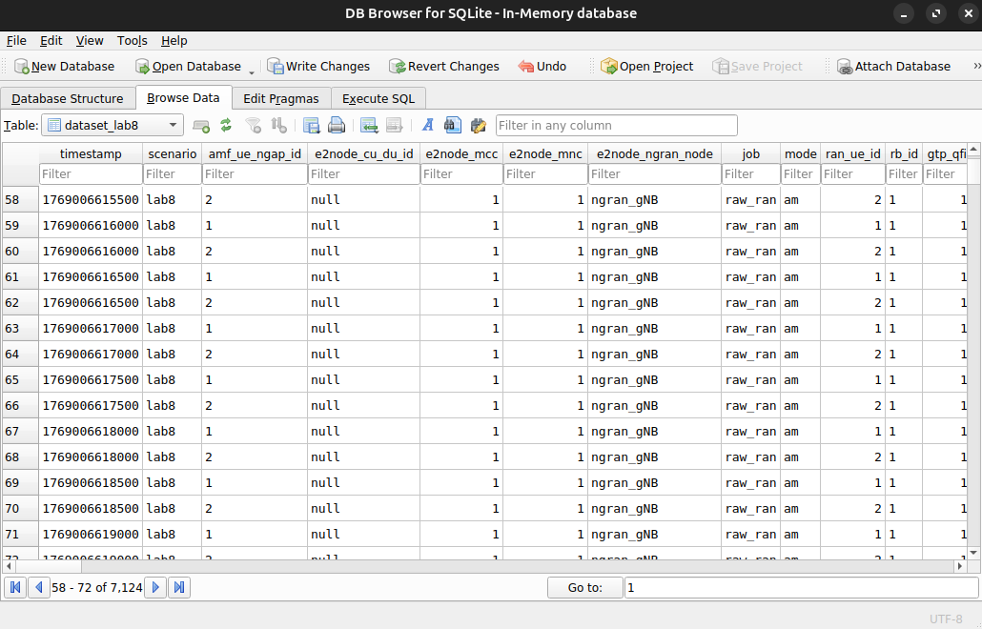Sort by e2node_ngran_node column header
982x629 pixels.
coord(654,153)
